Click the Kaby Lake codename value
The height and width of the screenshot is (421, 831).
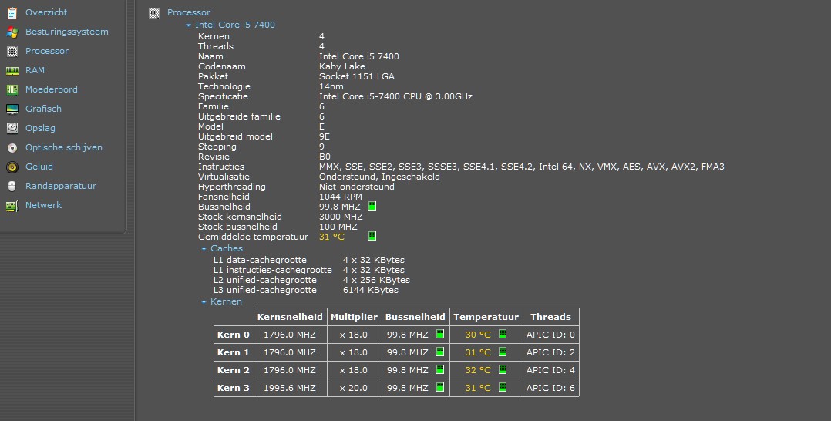341,67
